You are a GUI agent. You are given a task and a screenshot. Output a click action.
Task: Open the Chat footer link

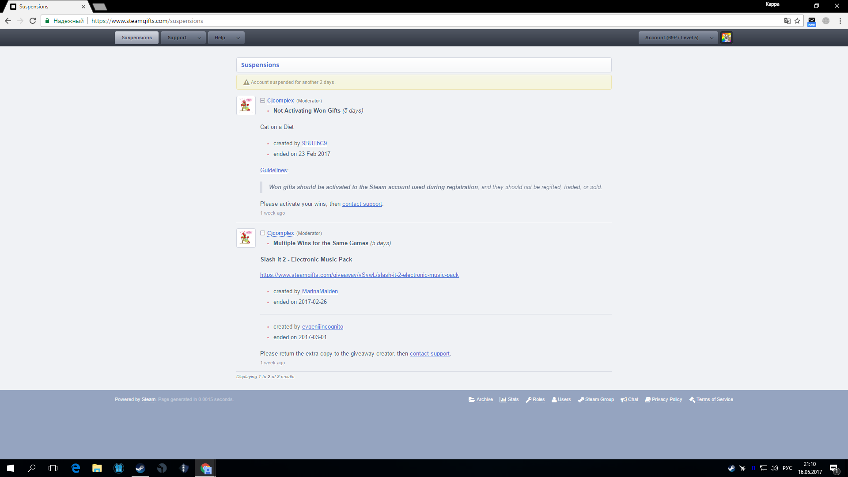(x=629, y=400)
